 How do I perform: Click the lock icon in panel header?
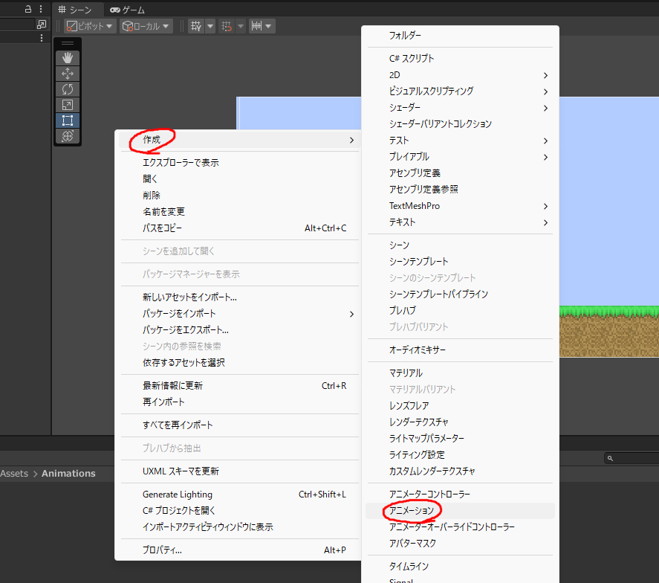[x=28, y=9]
